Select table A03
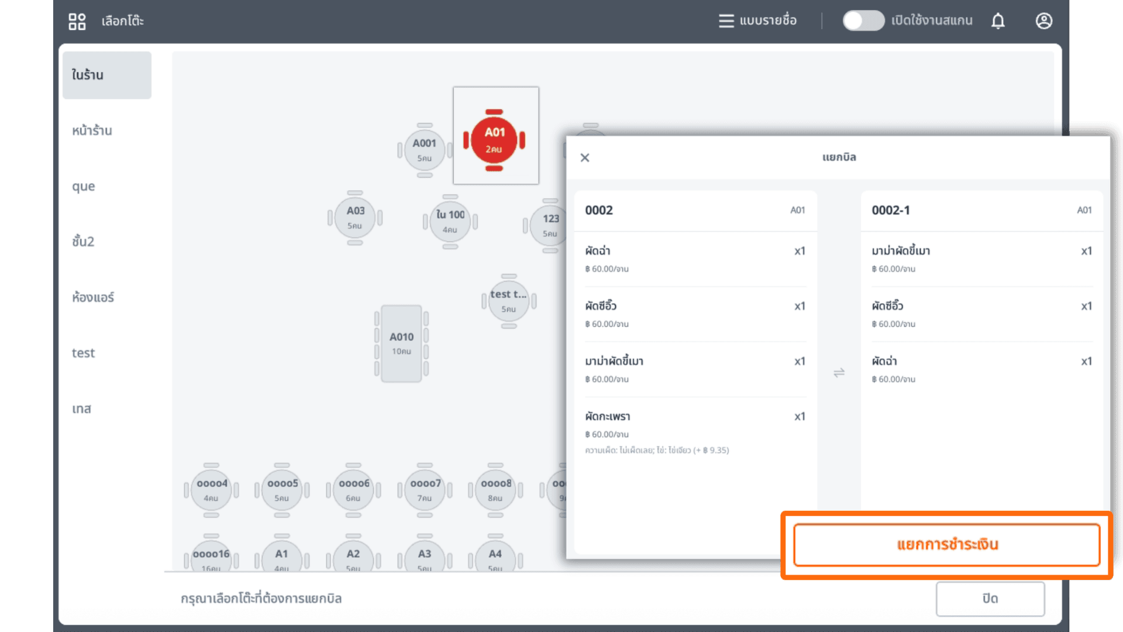The height and width of the screenshot is (632, 1123). [x=355, y=217]
